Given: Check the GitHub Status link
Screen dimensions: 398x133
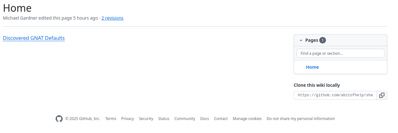Looking at the screenshot, I should tap(164, 119).
